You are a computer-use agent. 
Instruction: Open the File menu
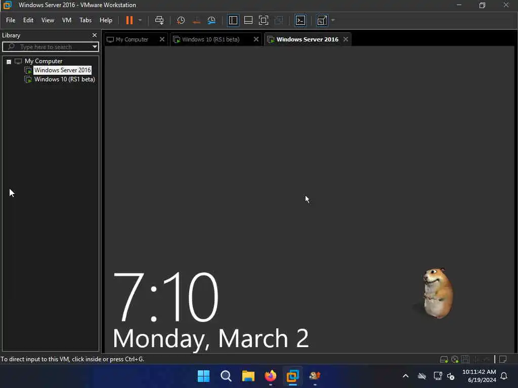click(11, 20)
